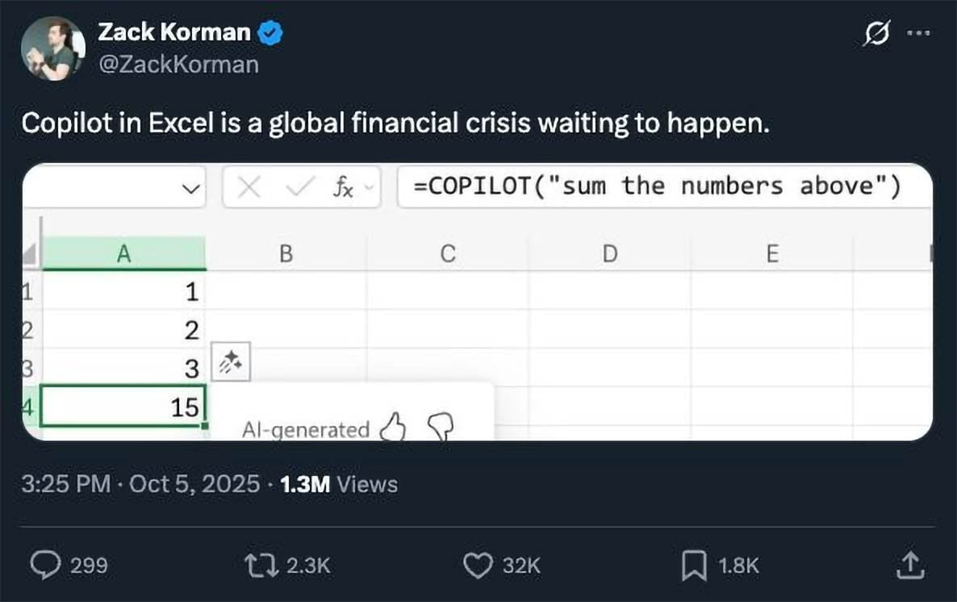Image resolution: width=957 pixels, height=602 pixels.
Task: Open the three-dot more options menu
Action: pos(919,34)
